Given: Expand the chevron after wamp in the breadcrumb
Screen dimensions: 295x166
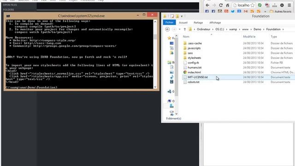Looking at the screenshot, I should (x=240, y=30).
